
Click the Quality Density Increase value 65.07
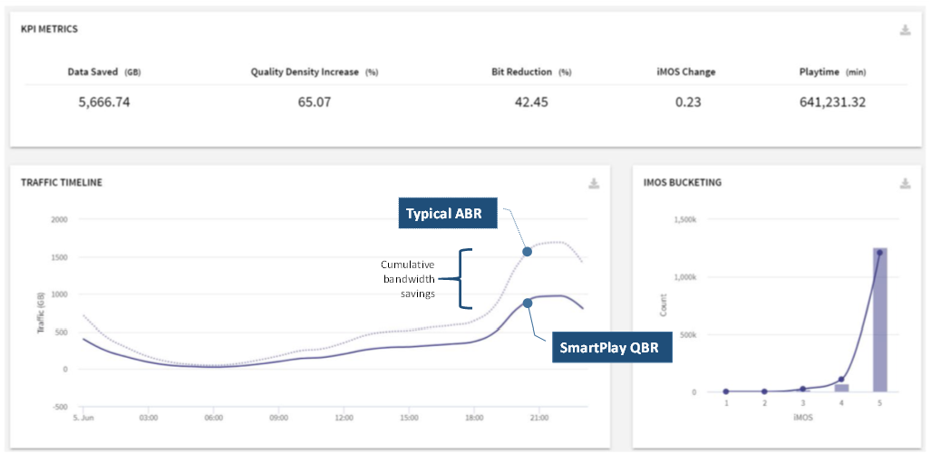click(315, 102)
